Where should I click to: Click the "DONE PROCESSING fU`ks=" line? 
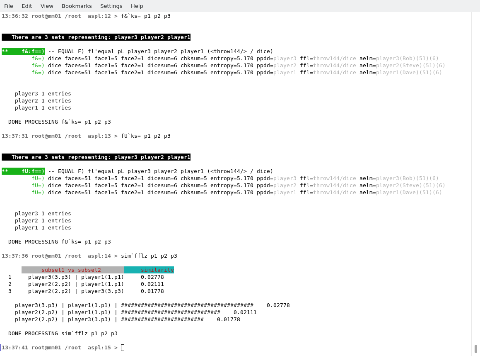59,242
